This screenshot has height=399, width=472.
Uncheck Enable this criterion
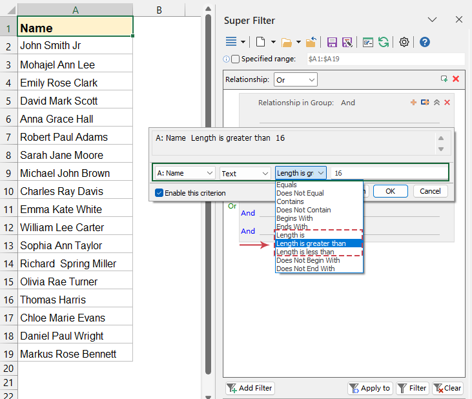click(x=159, y=193)
